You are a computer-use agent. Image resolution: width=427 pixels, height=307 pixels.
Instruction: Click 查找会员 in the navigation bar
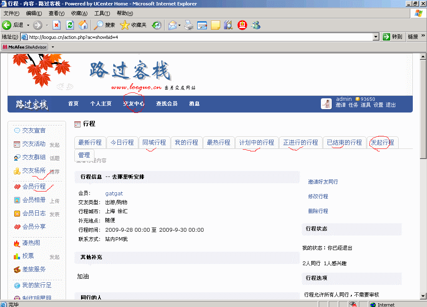tap(167, 104)
